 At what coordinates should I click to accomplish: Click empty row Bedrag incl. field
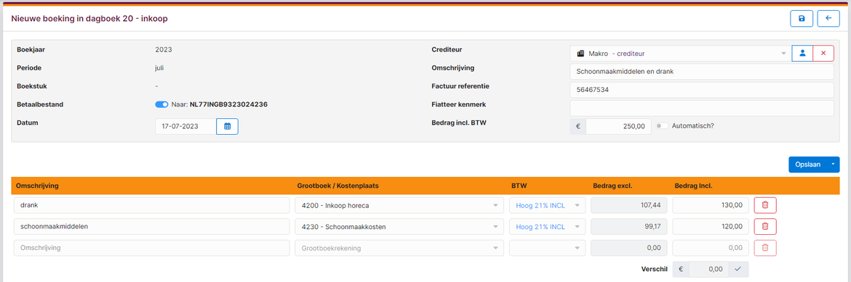pyautogui.click(x=711, y=248)
